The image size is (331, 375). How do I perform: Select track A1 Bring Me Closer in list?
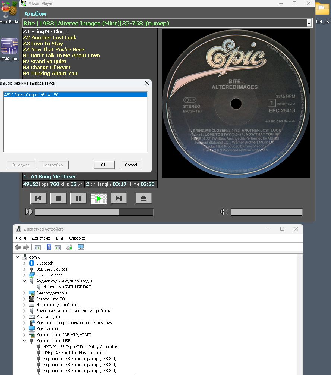pos(46,32)
